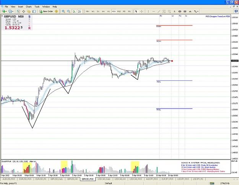
Task: Toggle Chart Shift option
Action: [x=80, y=11]
